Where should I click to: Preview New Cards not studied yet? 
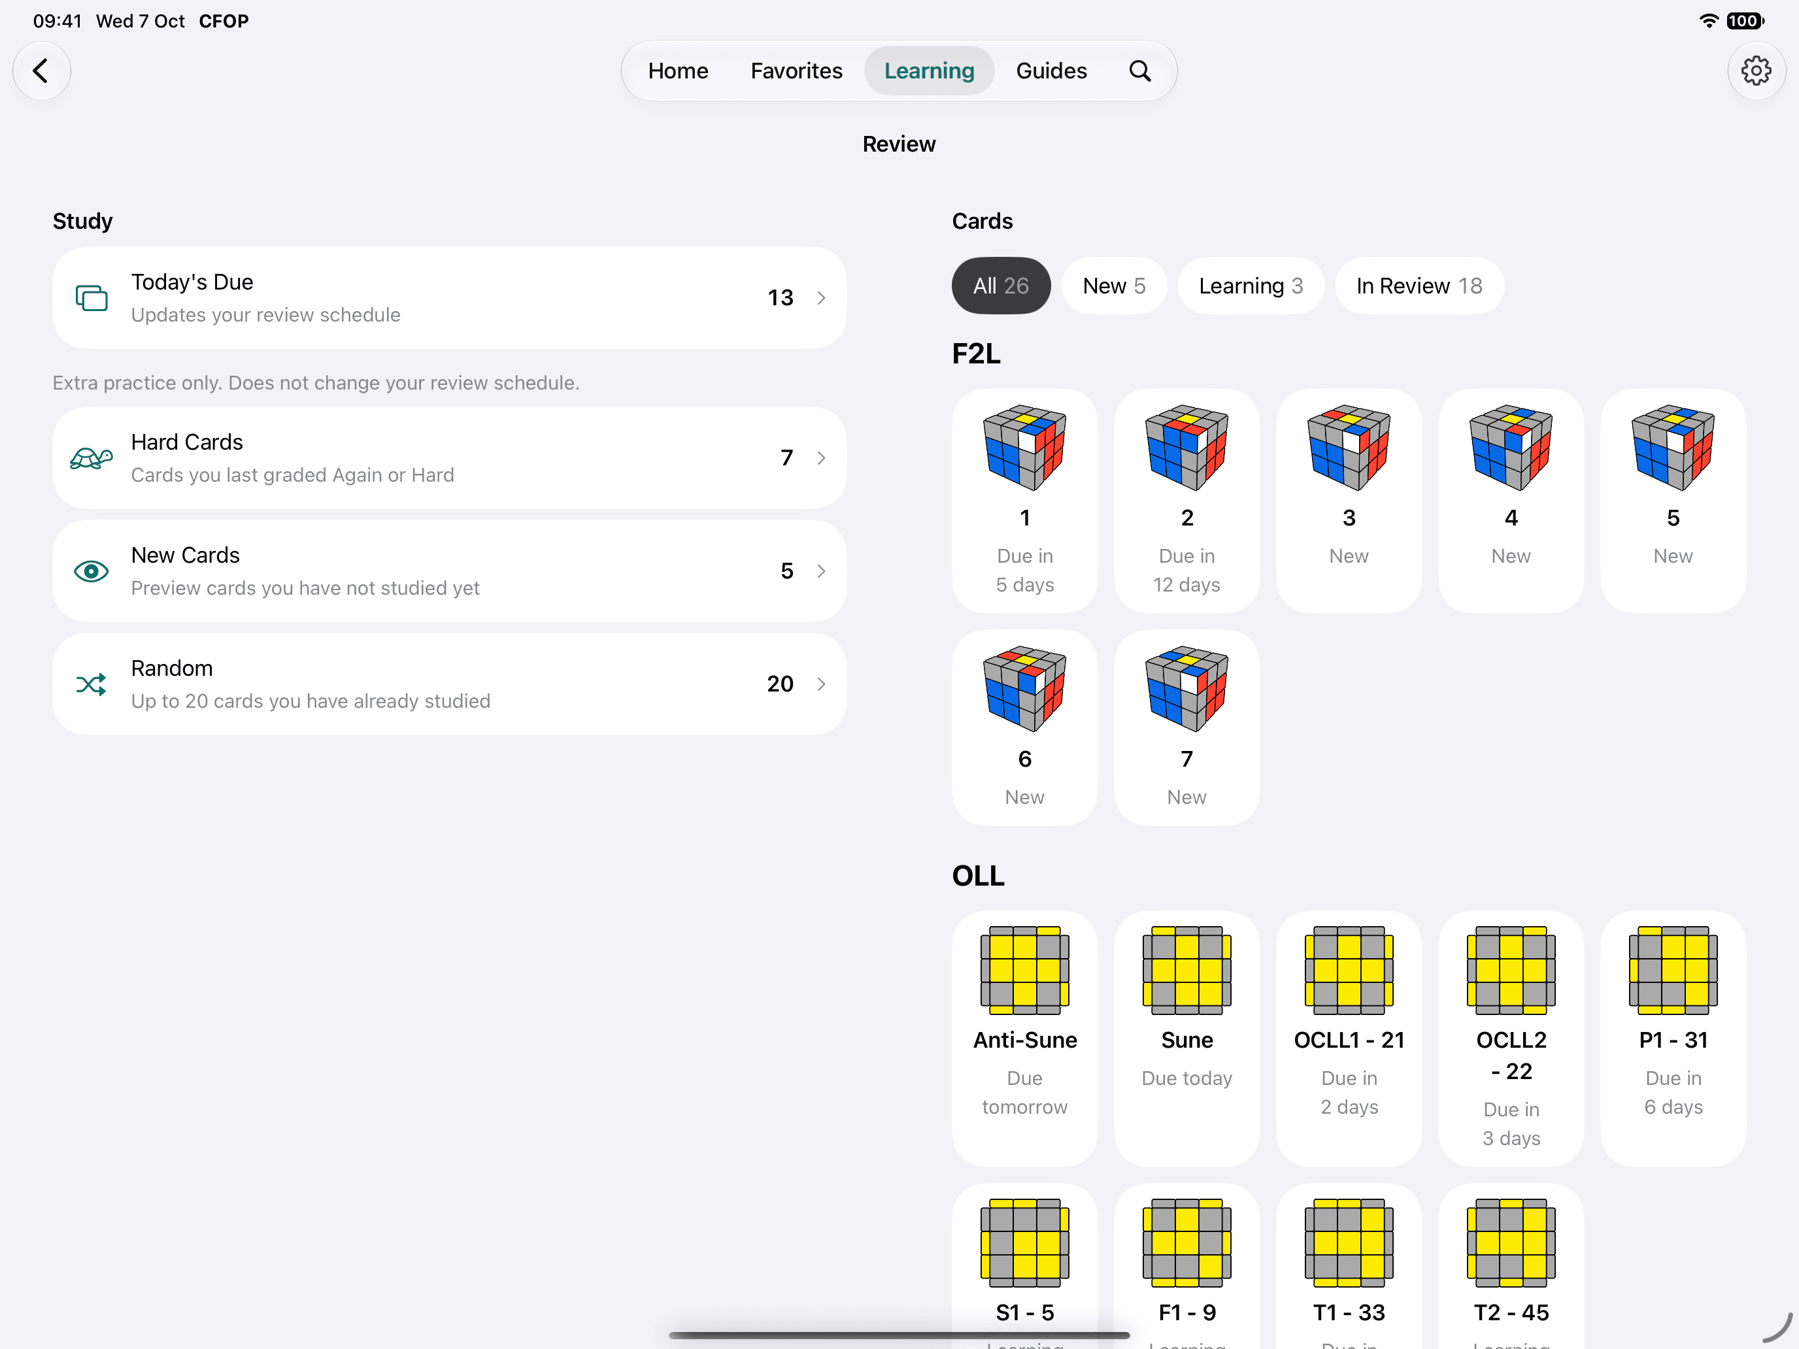(449, 571)
